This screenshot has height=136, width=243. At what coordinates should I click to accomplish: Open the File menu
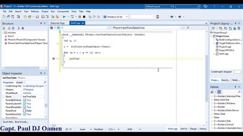(5, 11)
